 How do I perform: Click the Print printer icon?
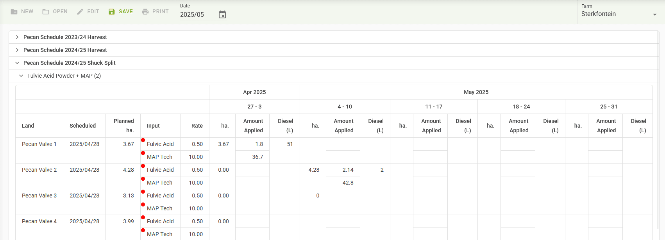pyautogui.click(x=145, y=12)
